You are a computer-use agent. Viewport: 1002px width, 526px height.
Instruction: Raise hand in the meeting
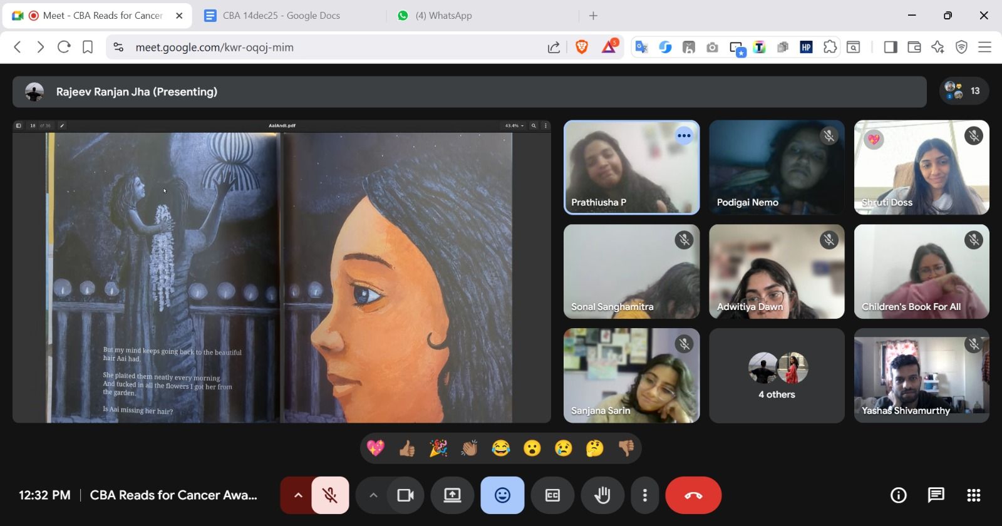point(602,495)
